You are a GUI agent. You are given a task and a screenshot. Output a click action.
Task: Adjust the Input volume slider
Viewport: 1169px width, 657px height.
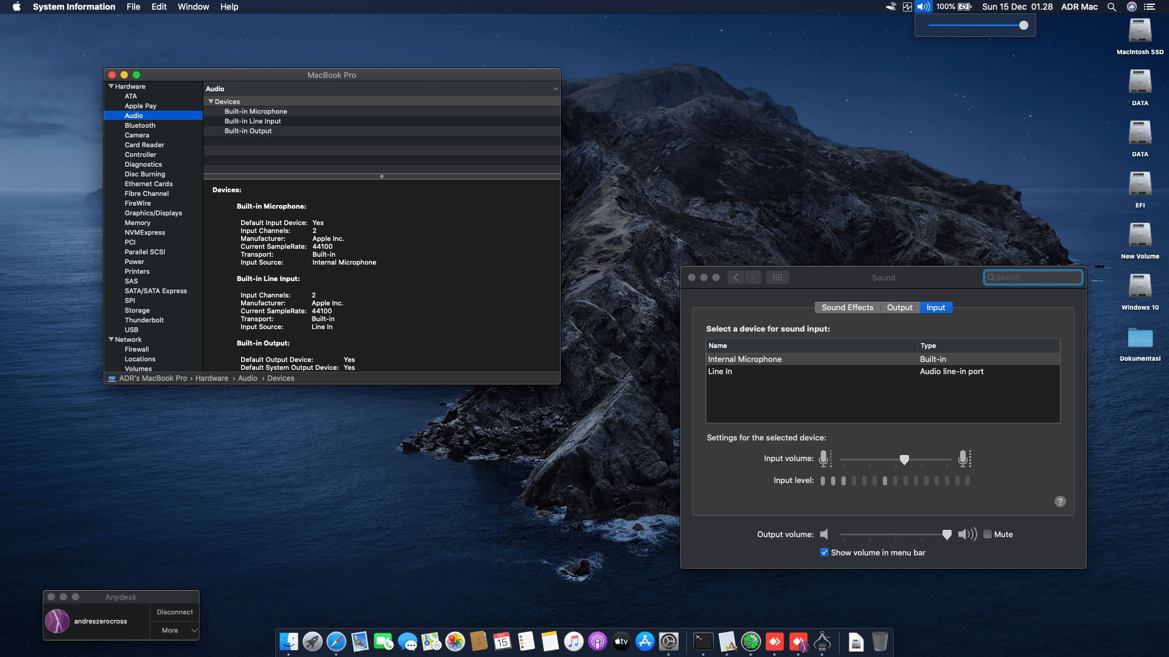[x=904, y=460]
